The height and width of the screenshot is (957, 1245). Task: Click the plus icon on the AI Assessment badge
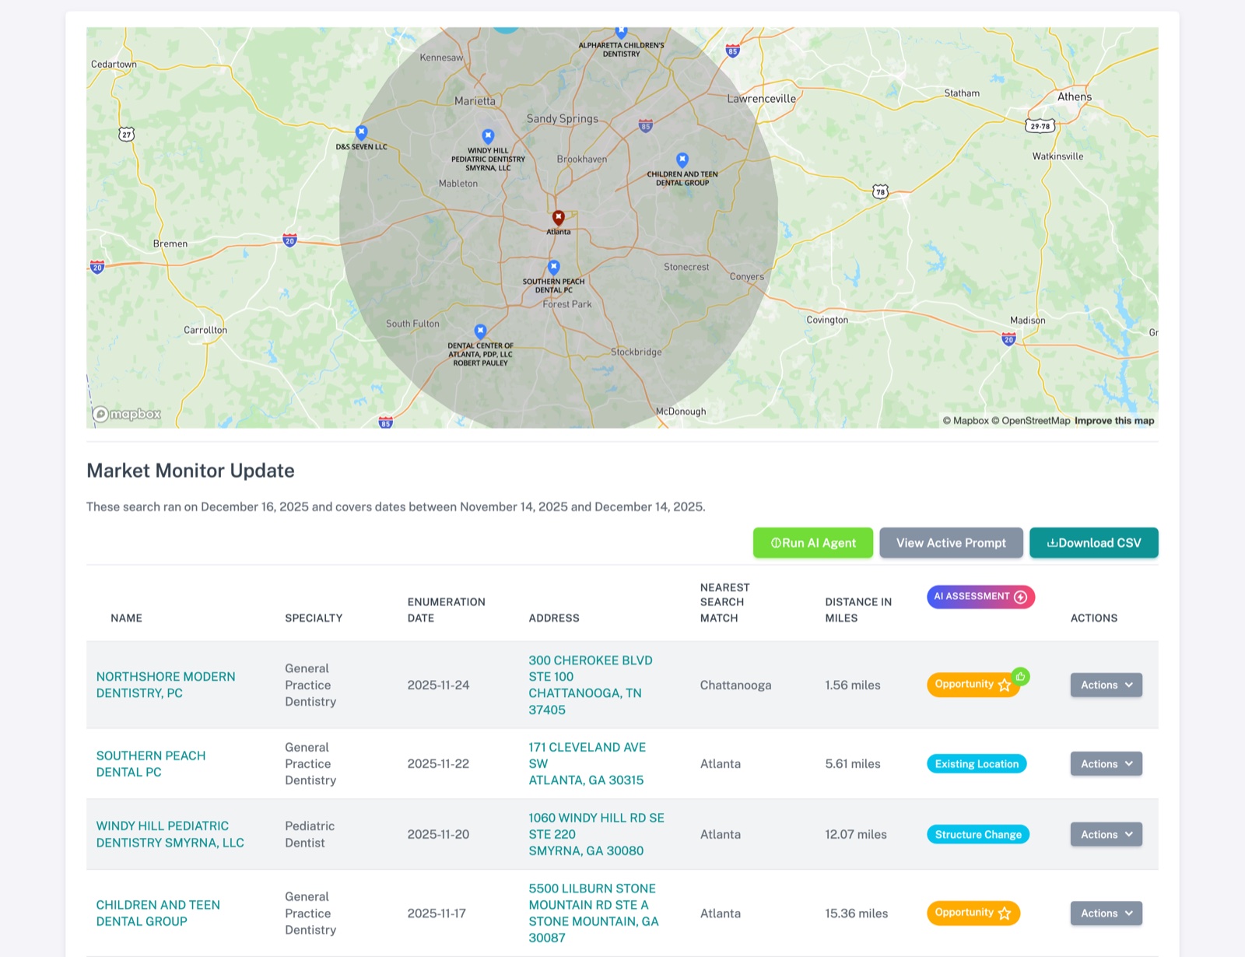tap(1019, 597)
